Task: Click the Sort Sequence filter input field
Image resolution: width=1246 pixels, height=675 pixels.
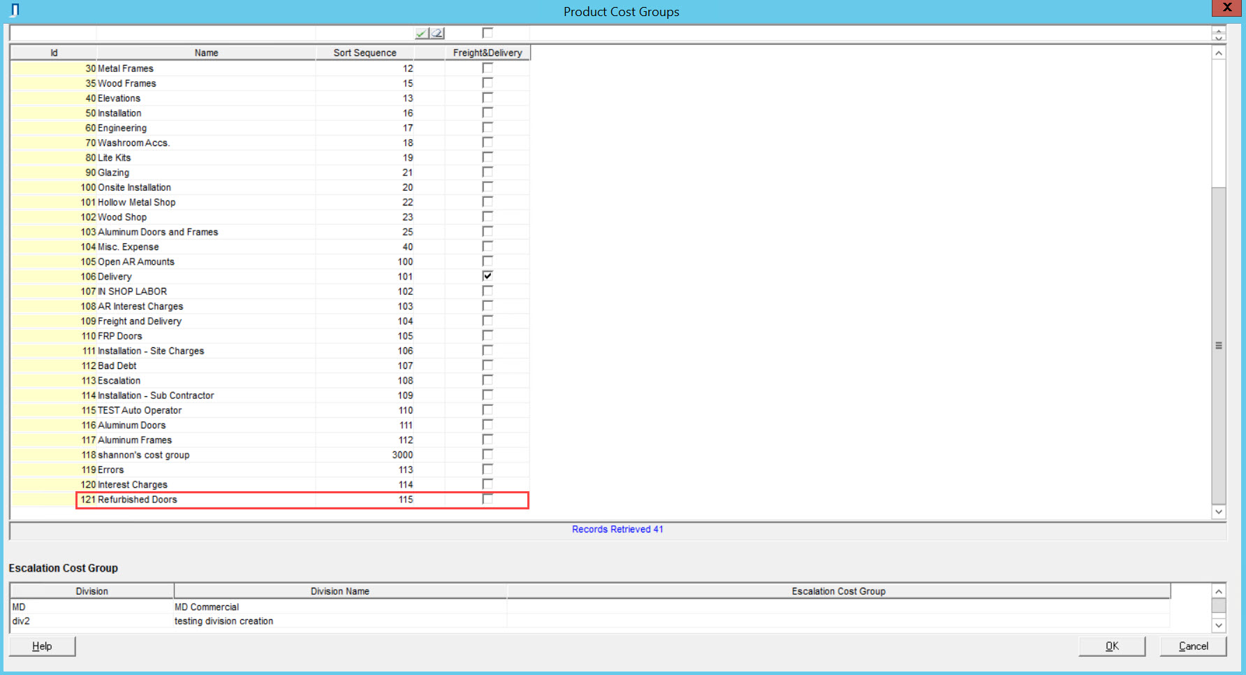Action: tap(365, 33)
